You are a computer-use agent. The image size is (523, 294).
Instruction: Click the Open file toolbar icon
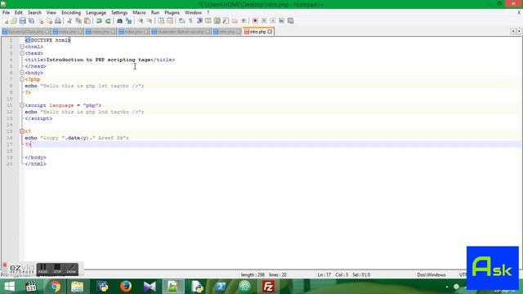[x=14, y=21]
